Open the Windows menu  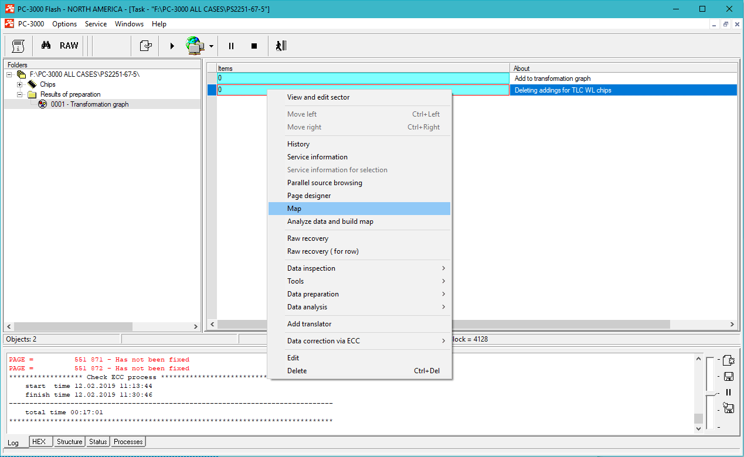coord(129,24)
